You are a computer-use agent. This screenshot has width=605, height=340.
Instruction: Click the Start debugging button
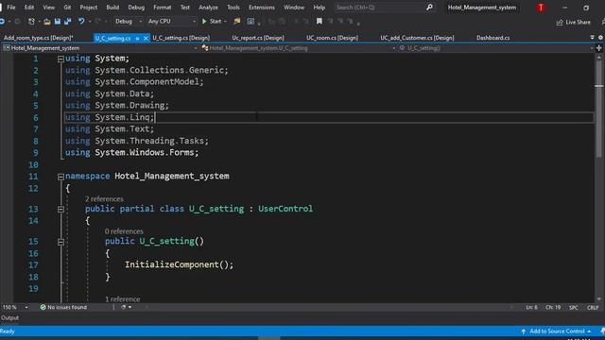coord(212,22)
